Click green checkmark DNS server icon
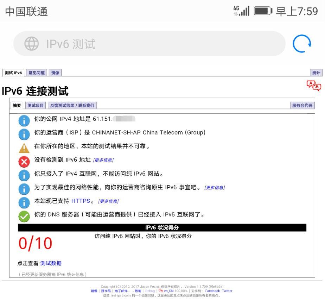This screenshot has width=325, height=307. point(24,217)
